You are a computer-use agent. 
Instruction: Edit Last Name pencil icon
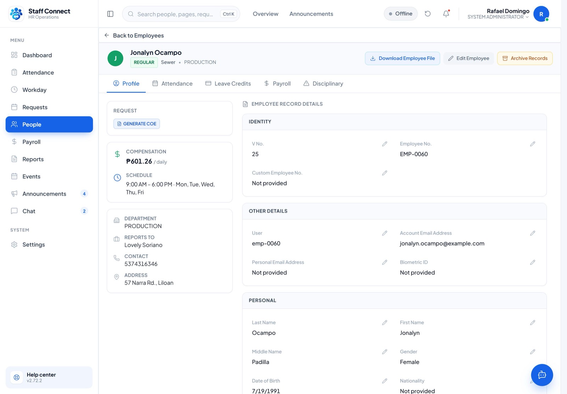click(x=384, y=323)
